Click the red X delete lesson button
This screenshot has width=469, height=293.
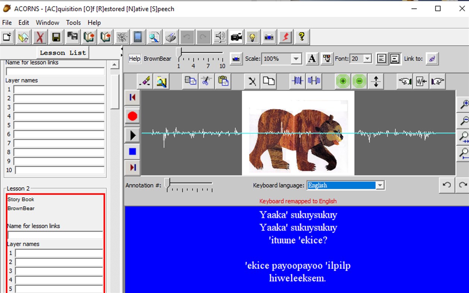tap(40, 37)
